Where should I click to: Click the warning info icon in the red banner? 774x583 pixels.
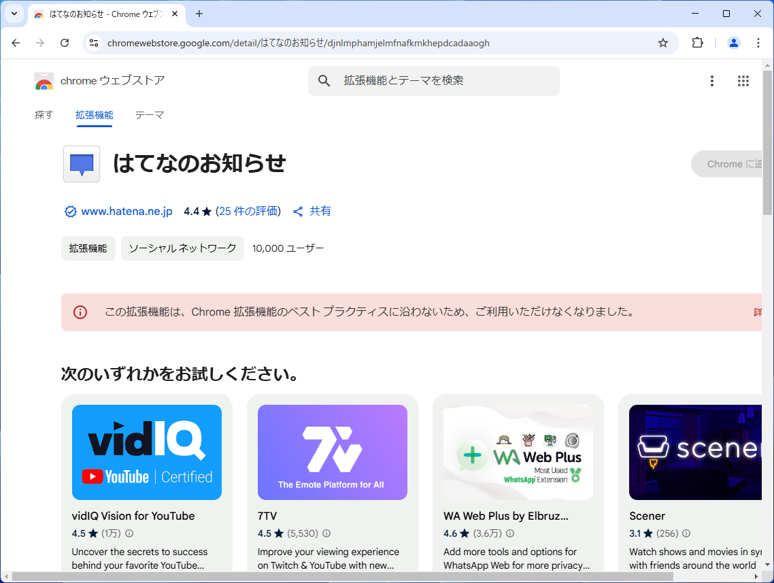pyautogui.click(x=80, y=312)
